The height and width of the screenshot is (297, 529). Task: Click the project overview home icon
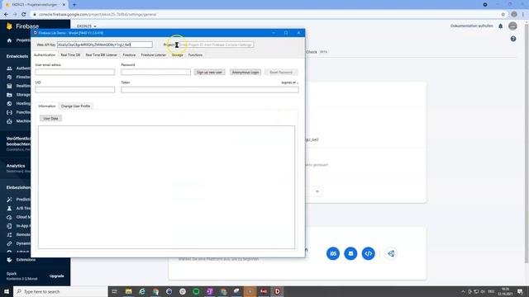pyautogui.click(x=9, y=40)
